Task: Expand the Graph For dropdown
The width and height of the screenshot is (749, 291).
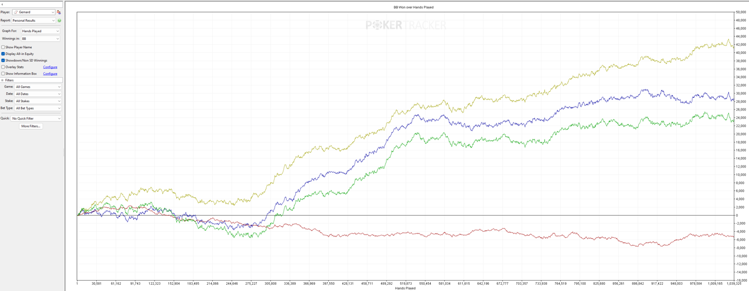Action: pos(40,31)
